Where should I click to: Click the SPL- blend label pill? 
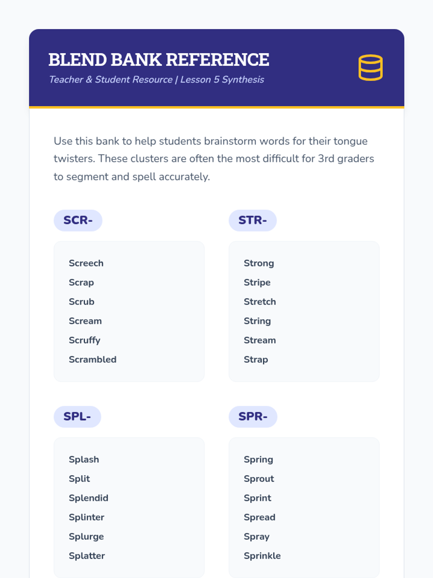pyautogui.click(x=77, y=417)
